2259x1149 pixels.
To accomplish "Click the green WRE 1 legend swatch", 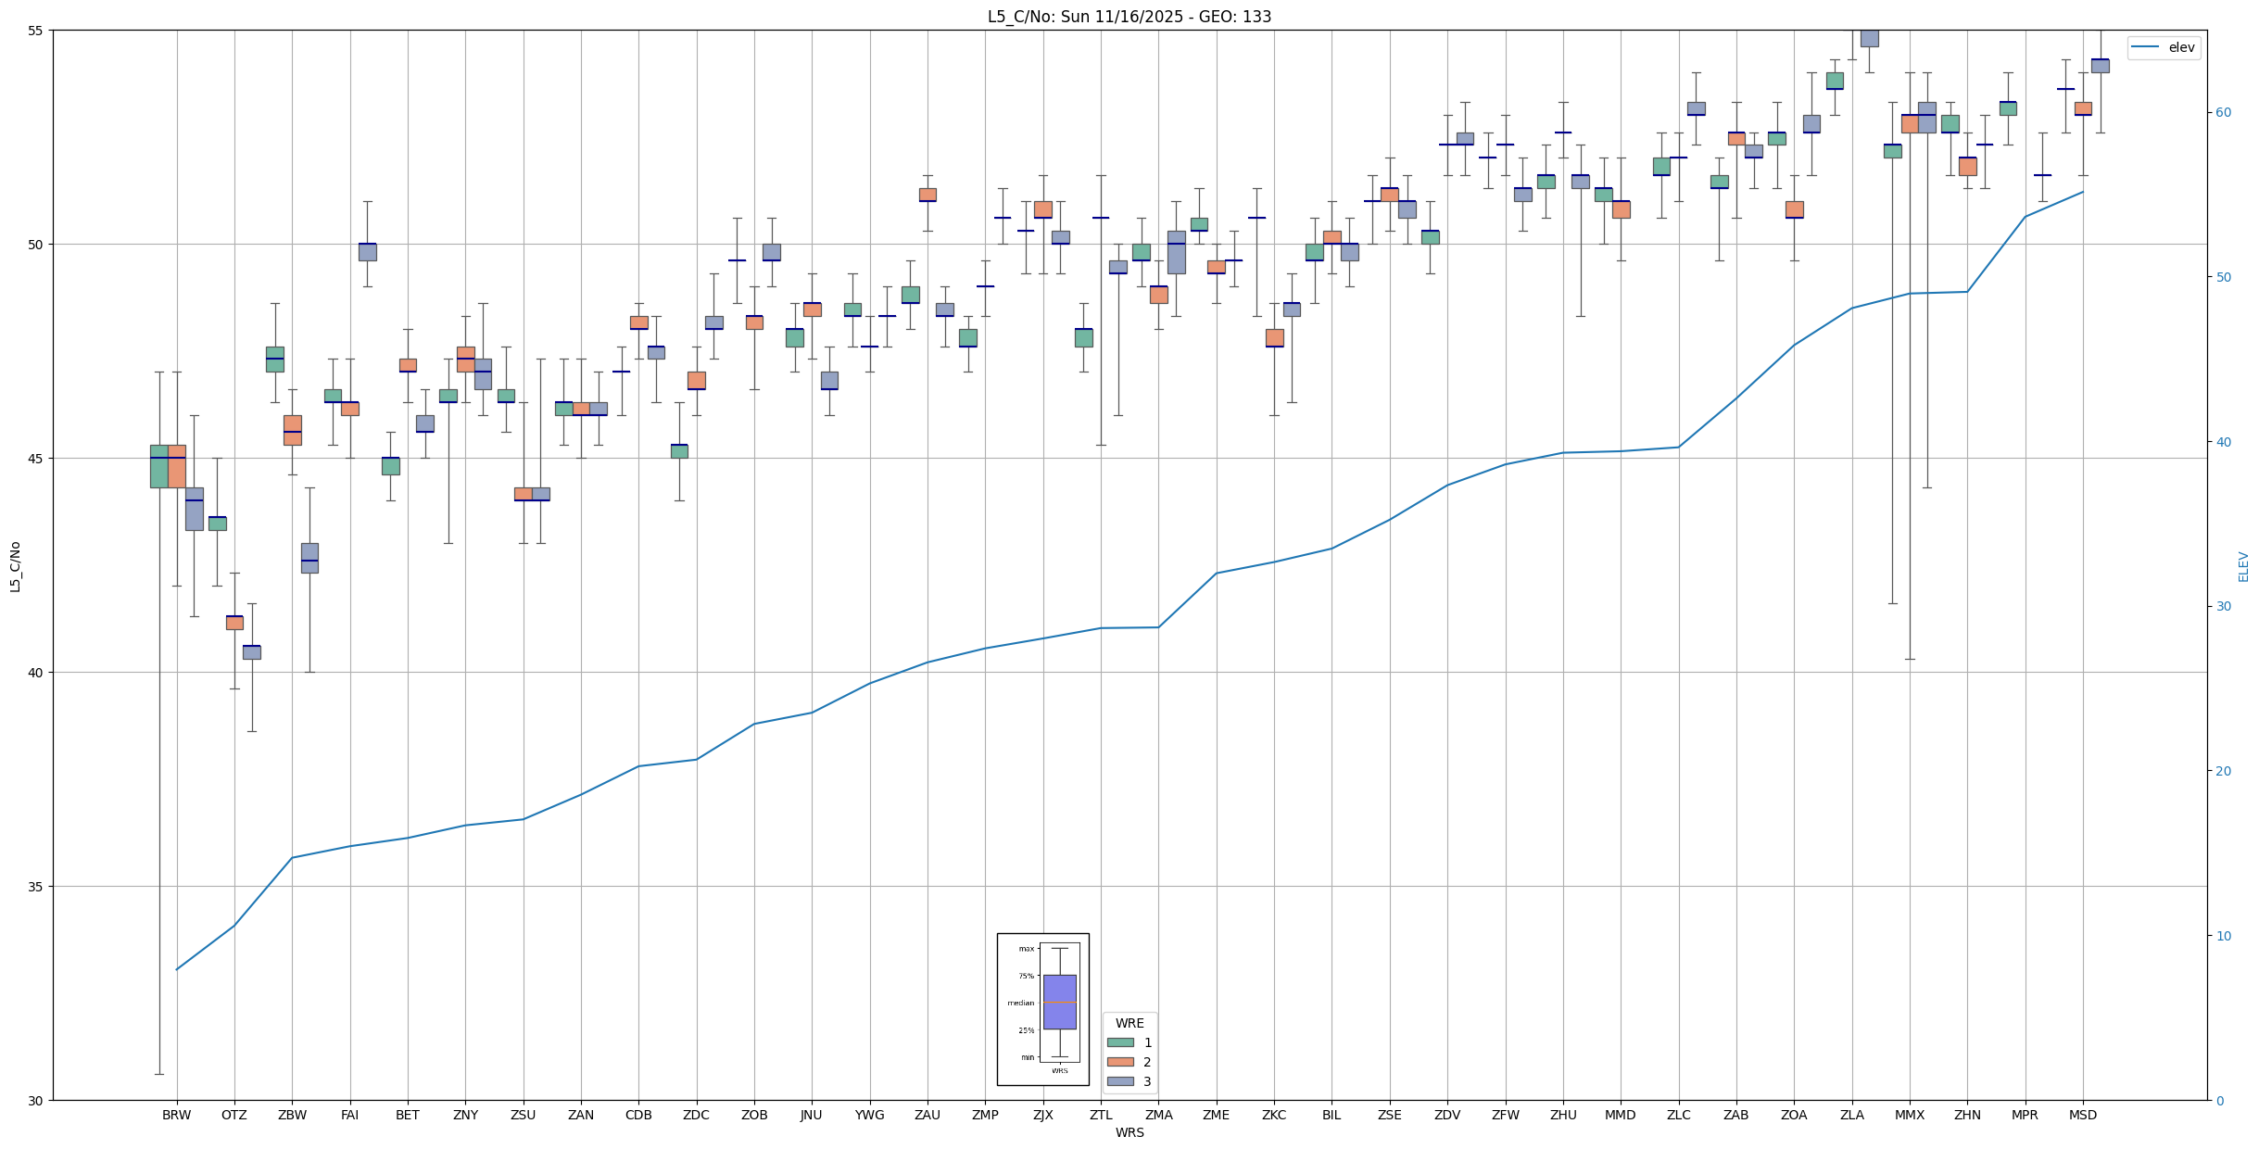I will point(1119,1042).
